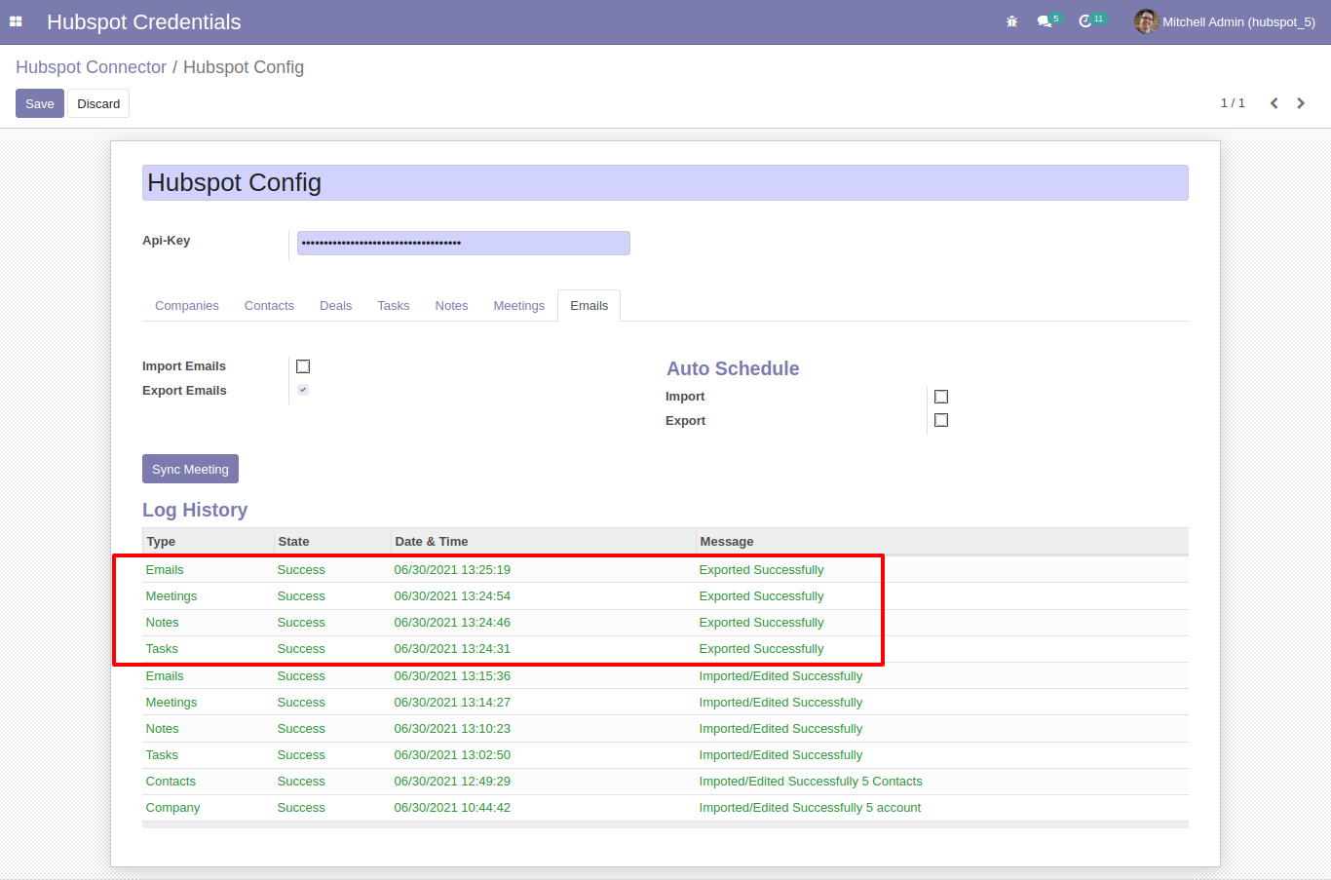Open Meetings log row at 13:24:54

665,596
